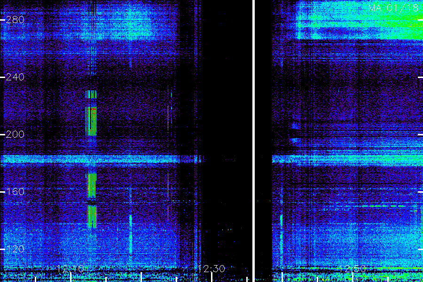Click the white vertical time marker line

click(254, 141)
